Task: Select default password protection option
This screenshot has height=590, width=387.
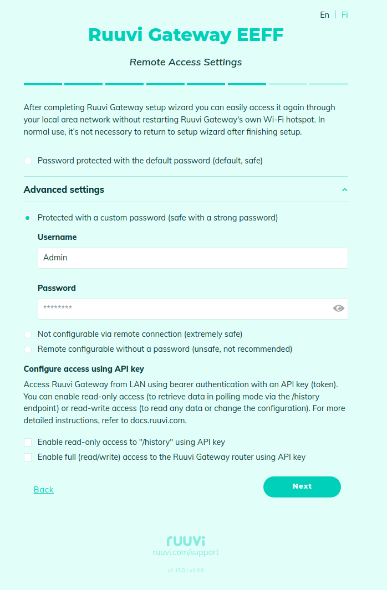Action: (x=28, y=161)
